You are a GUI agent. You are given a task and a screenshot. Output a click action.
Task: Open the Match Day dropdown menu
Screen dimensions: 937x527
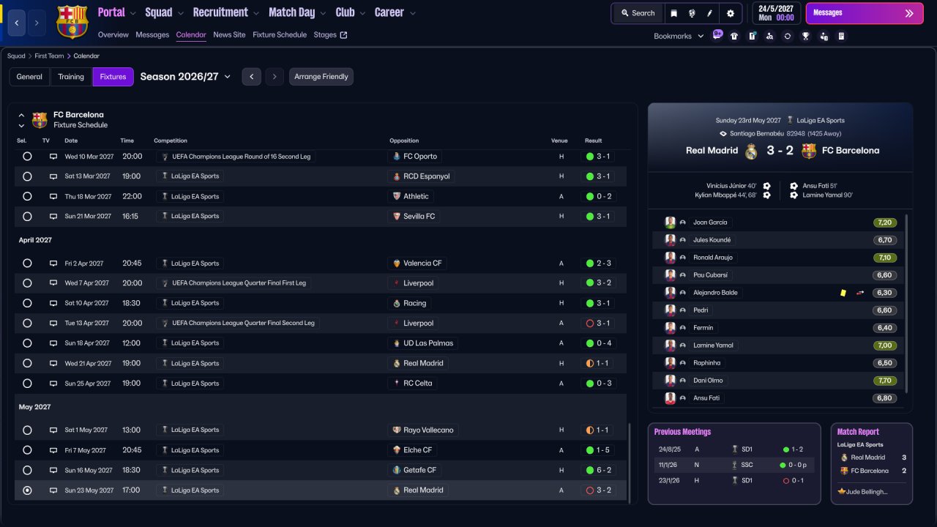297,12
